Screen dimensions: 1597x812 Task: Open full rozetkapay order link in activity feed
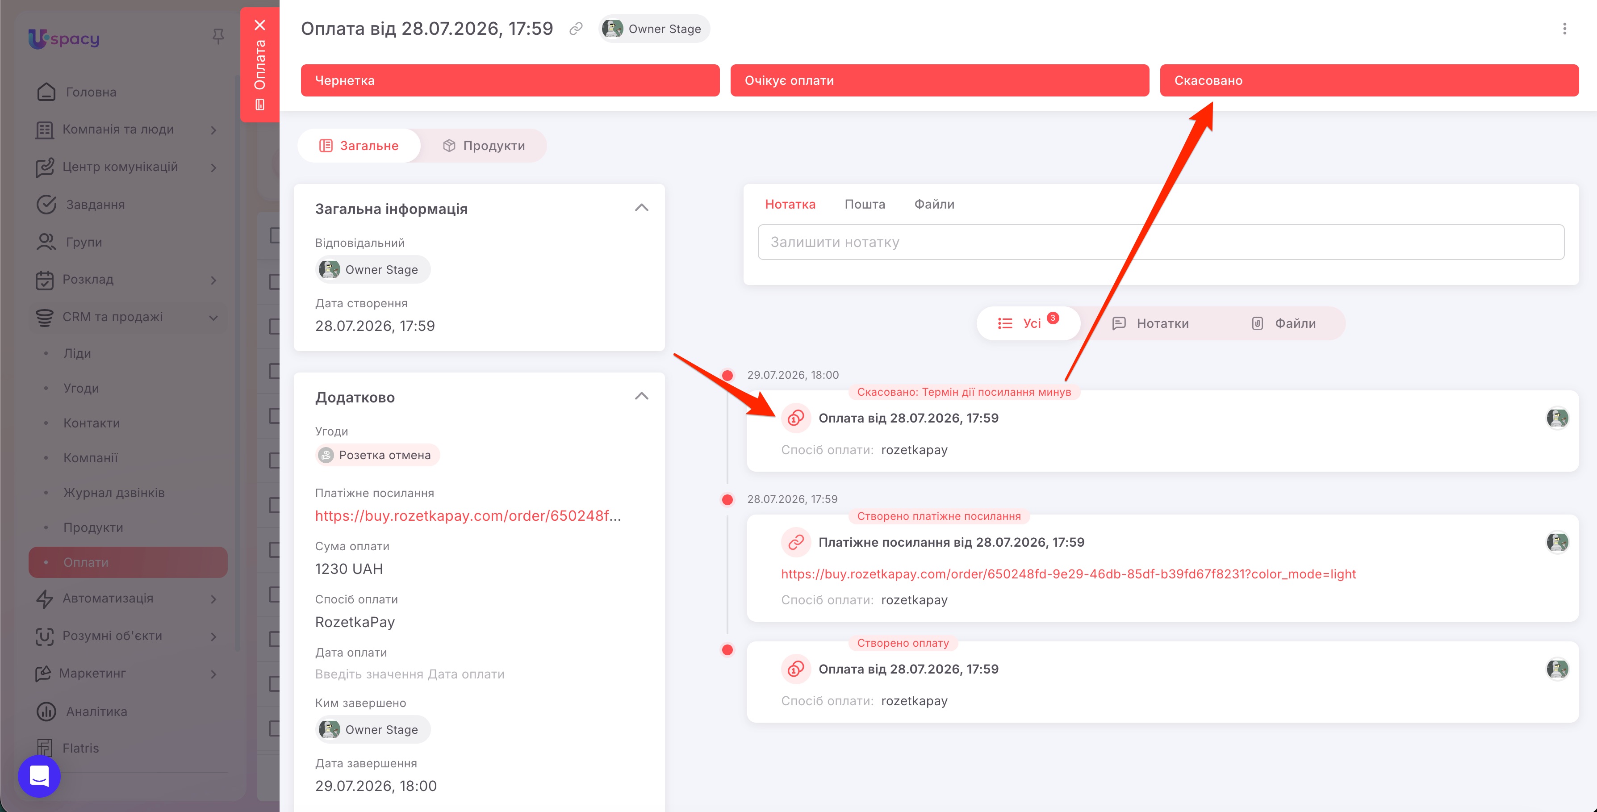pyautogui.click(x=1068, y=574)
